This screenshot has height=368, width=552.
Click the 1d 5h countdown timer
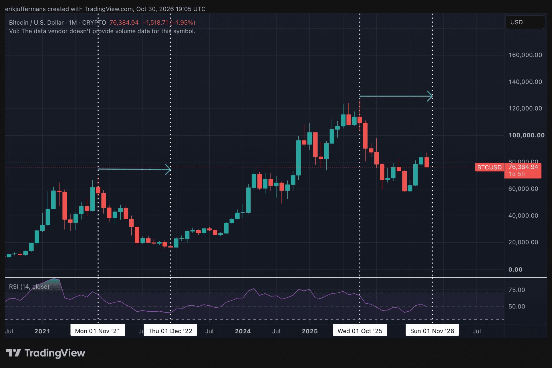pos(517,174)
